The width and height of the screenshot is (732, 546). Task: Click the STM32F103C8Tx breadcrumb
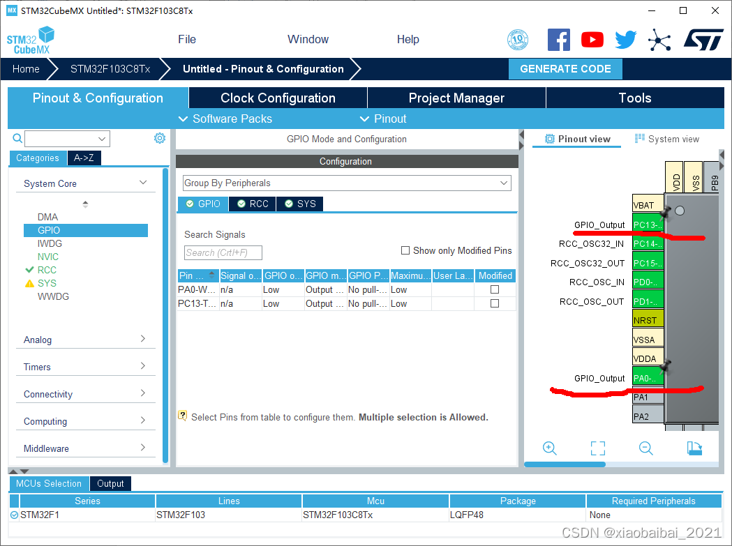(110, 69)
